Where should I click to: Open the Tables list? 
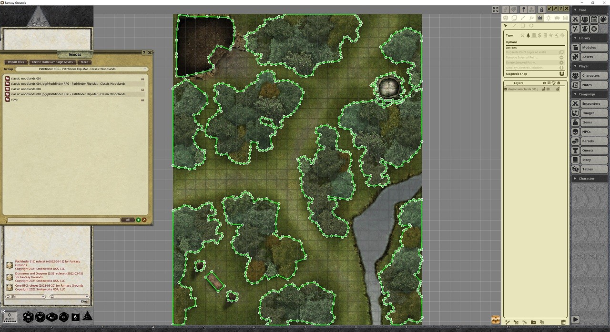coord(590,169)
